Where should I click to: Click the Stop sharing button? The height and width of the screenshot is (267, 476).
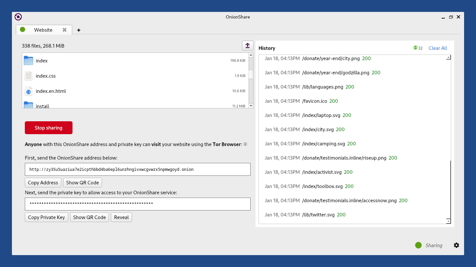[x=49, y=128]
